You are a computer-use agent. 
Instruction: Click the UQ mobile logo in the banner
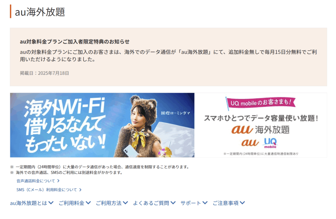270,143
